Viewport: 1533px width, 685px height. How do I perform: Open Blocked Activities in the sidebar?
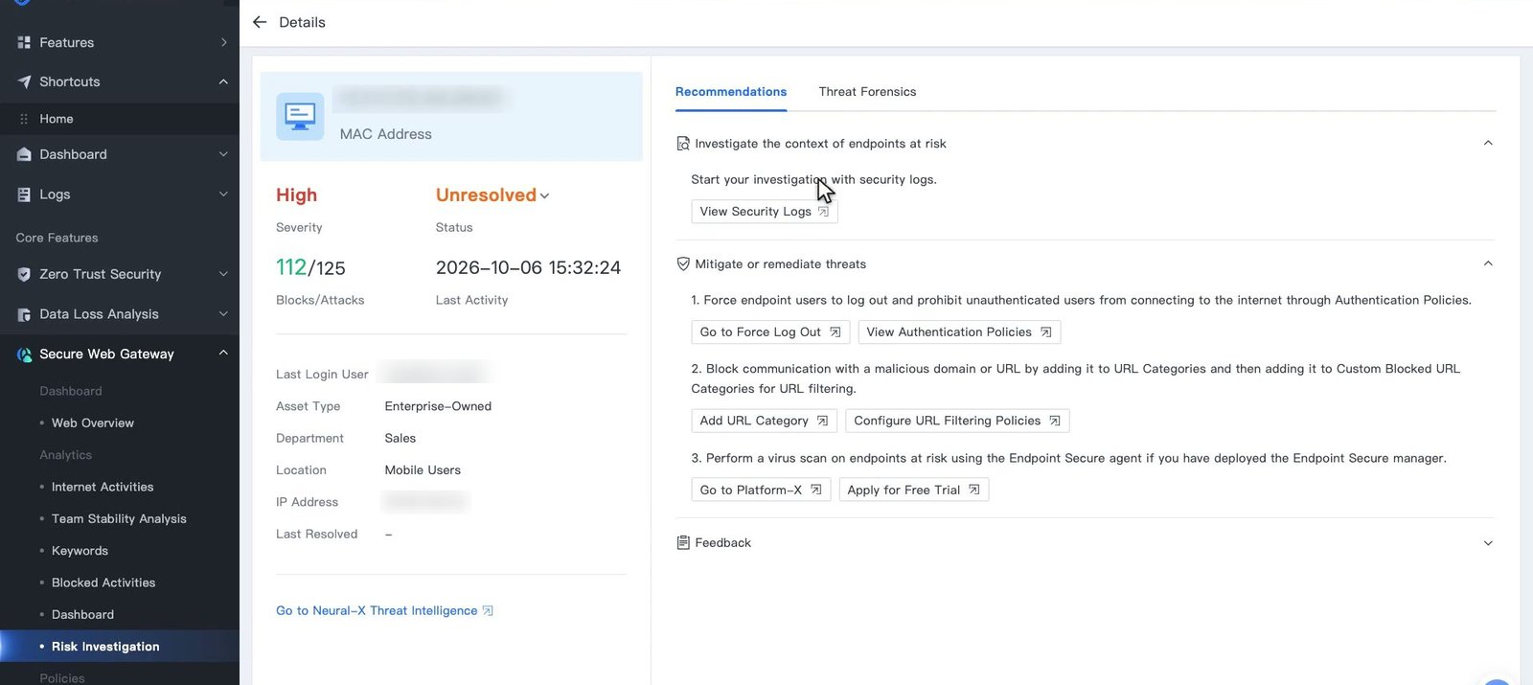pyautogui.click(x=103, y=582)
